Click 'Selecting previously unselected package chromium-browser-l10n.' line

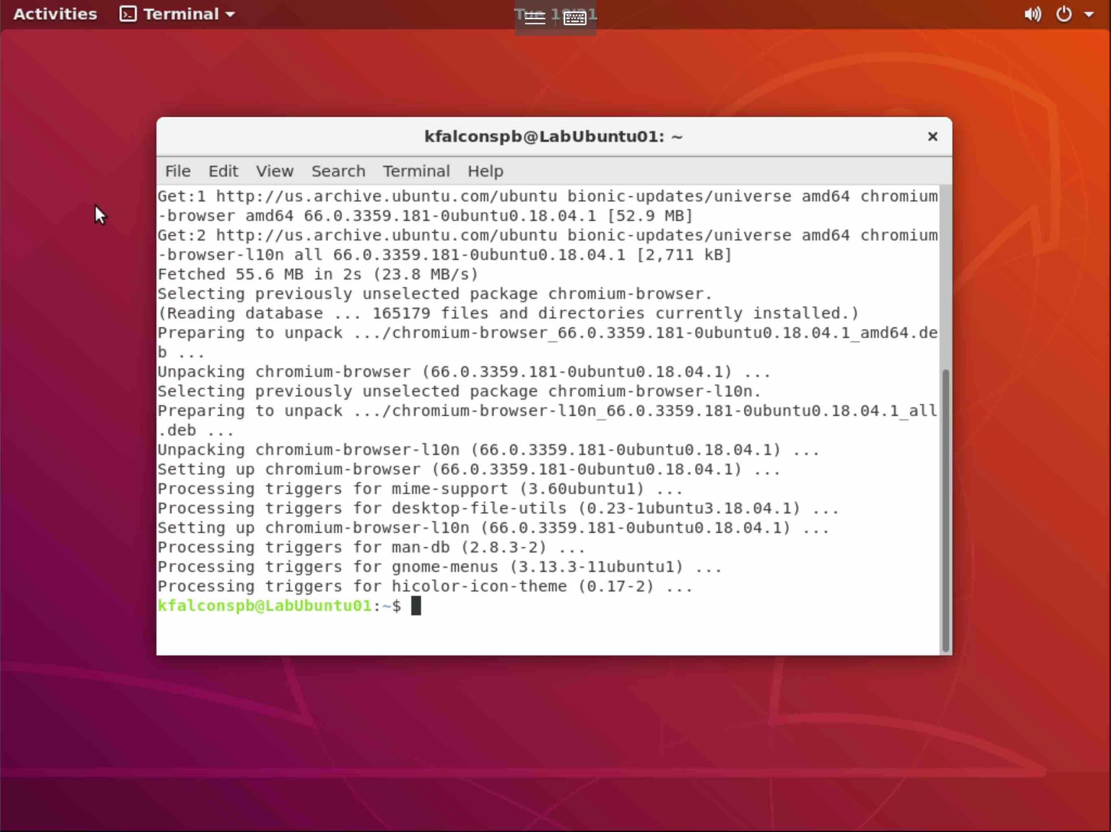coord(459,391)
